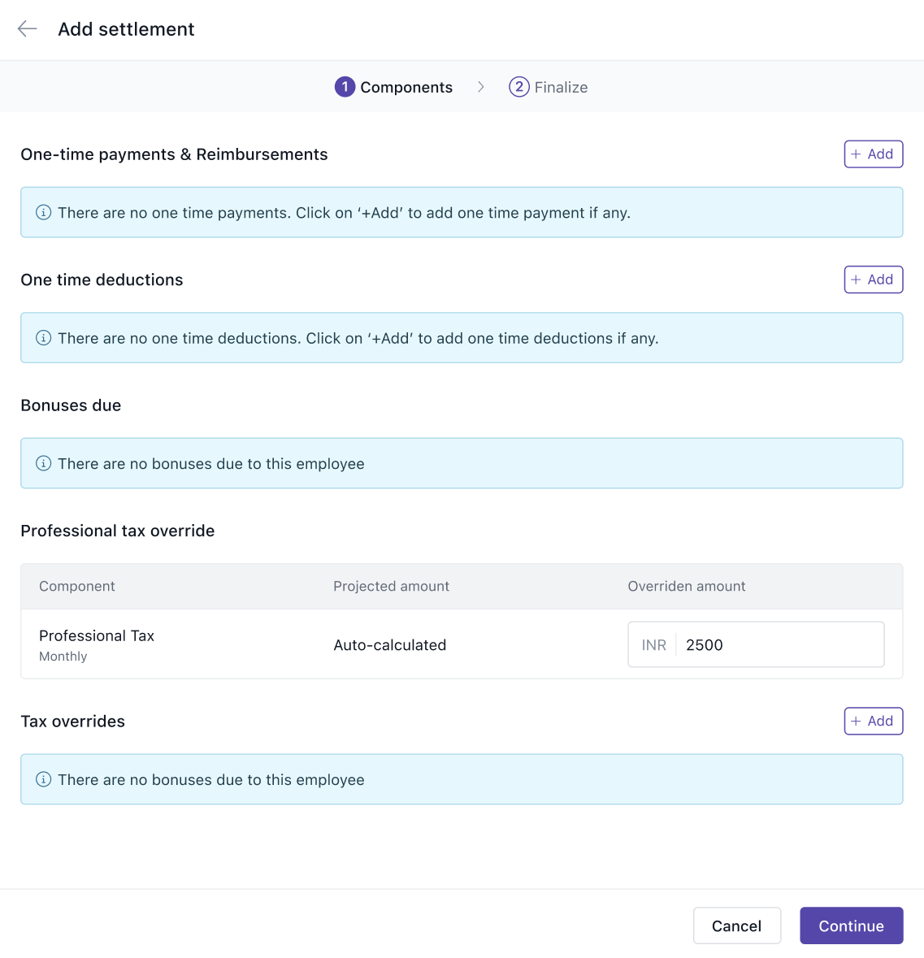
Task: Click the step 2 circle for Finalize
Action: tap(518, 87)
